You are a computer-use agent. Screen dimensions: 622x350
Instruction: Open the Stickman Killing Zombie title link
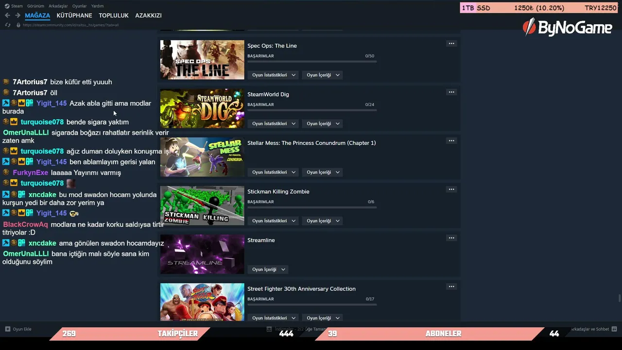point(278,192)
